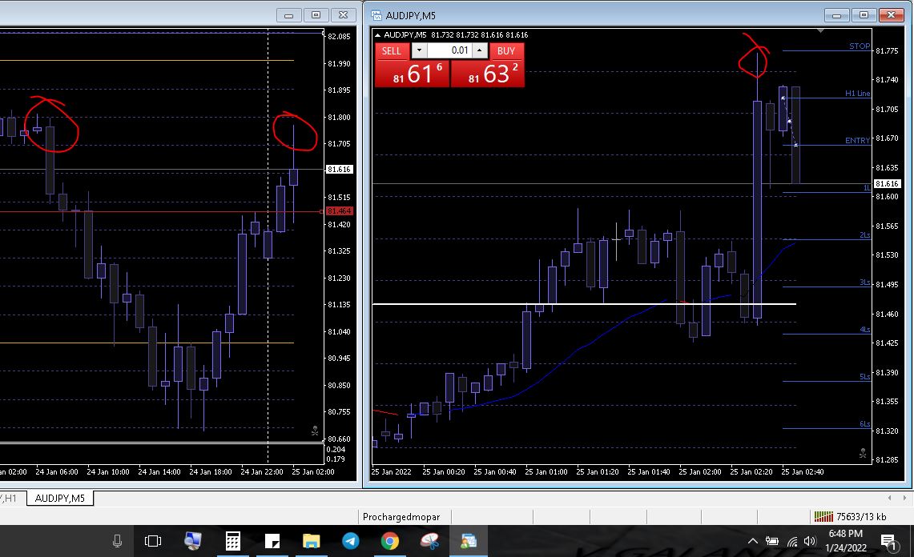Open Task View from the taskbar
This screenshot has width=914, height=557.
coord(153,541)
